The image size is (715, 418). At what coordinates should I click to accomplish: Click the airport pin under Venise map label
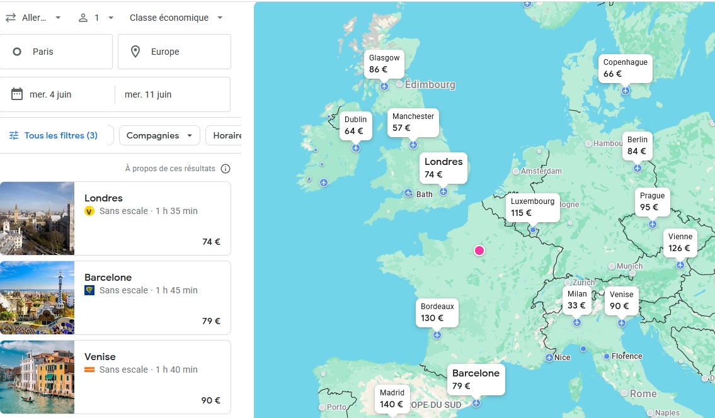click(x=622, y=323)
